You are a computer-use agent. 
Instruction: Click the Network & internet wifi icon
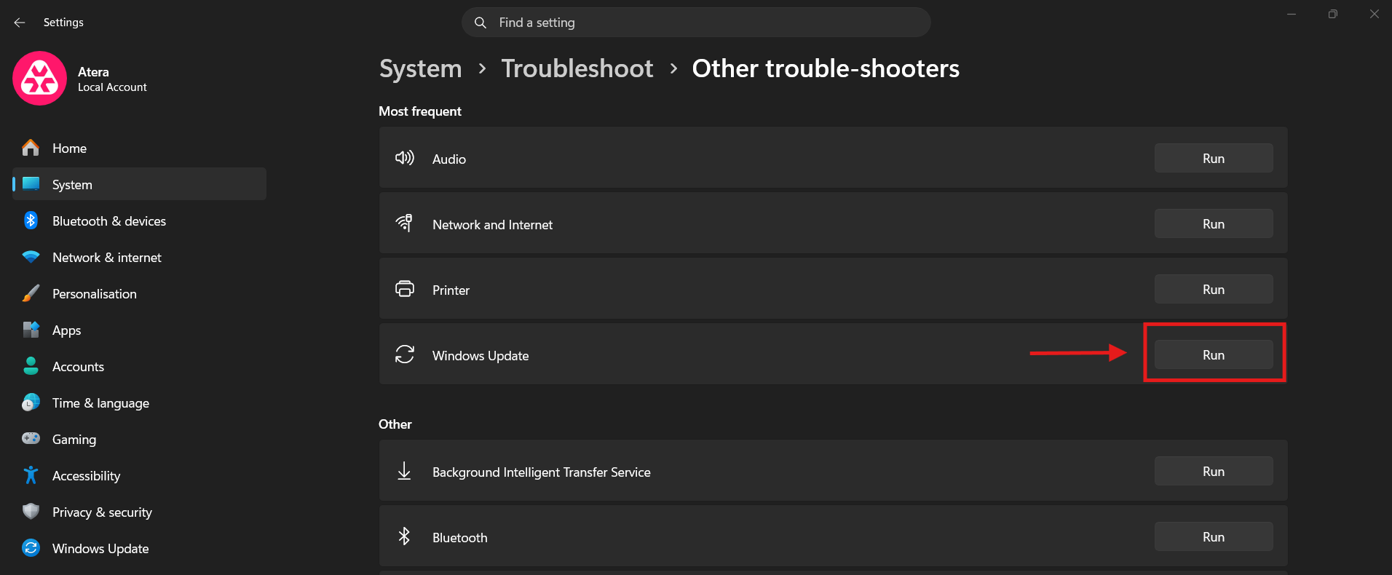click(x=31, y=257)
